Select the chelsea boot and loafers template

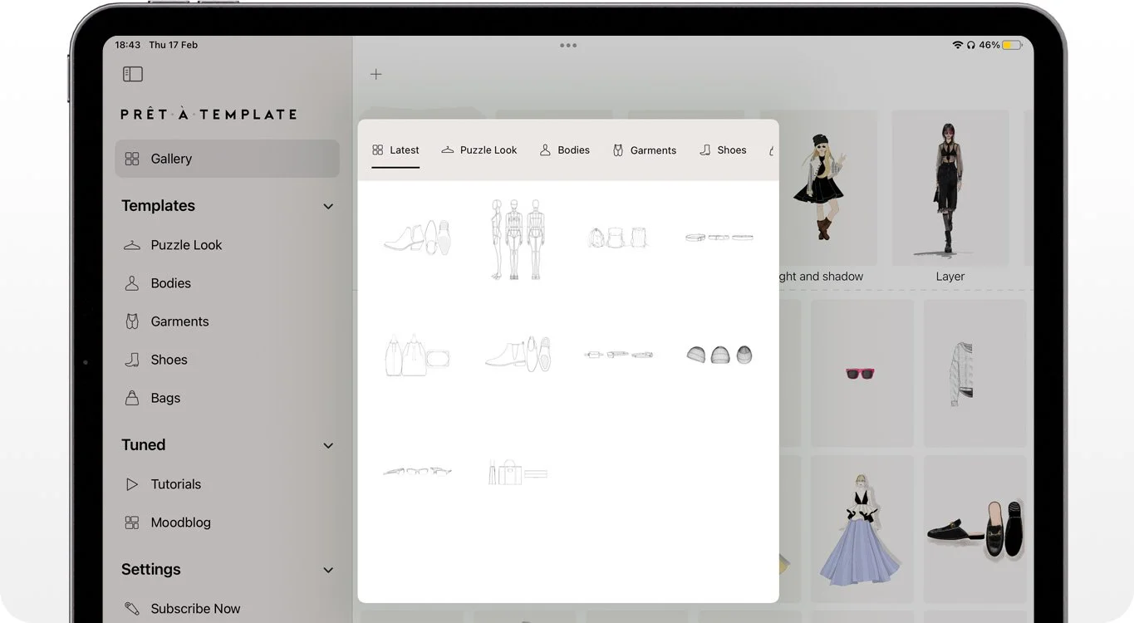pos(518,354)
